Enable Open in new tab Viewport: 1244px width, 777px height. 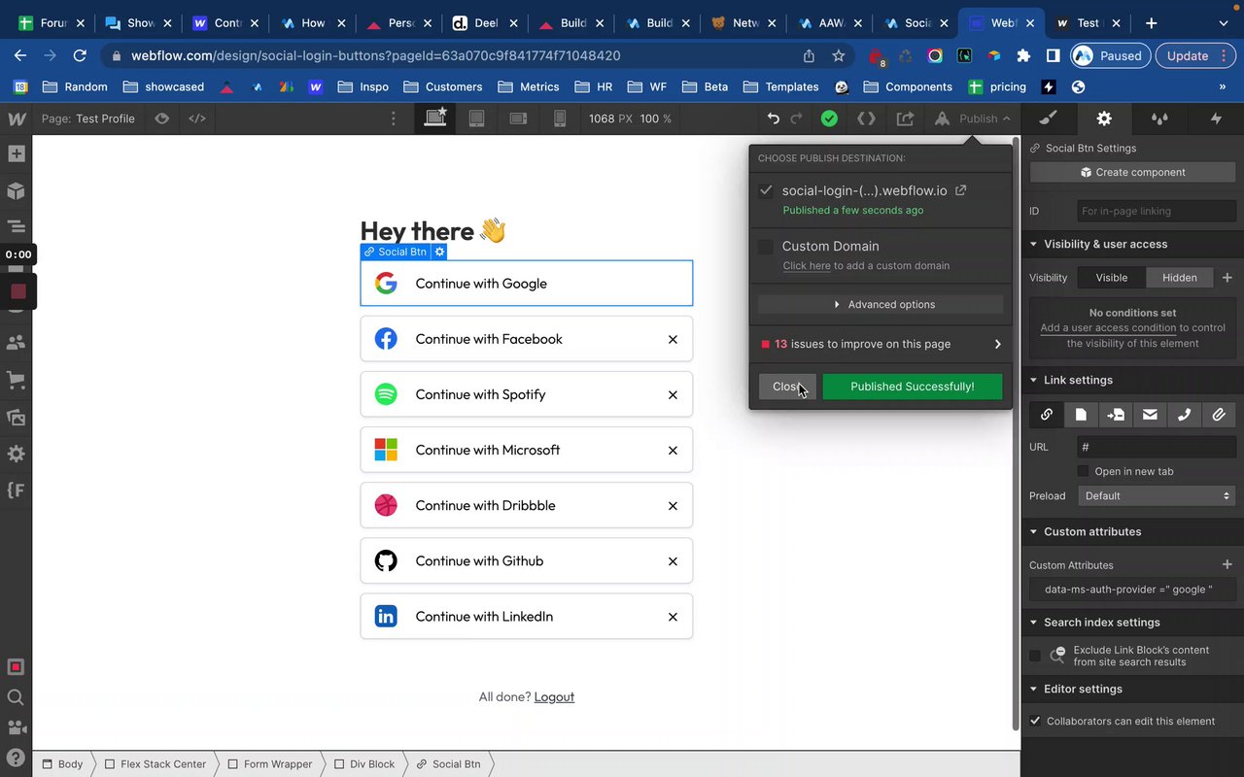(x=1084, y=471)
